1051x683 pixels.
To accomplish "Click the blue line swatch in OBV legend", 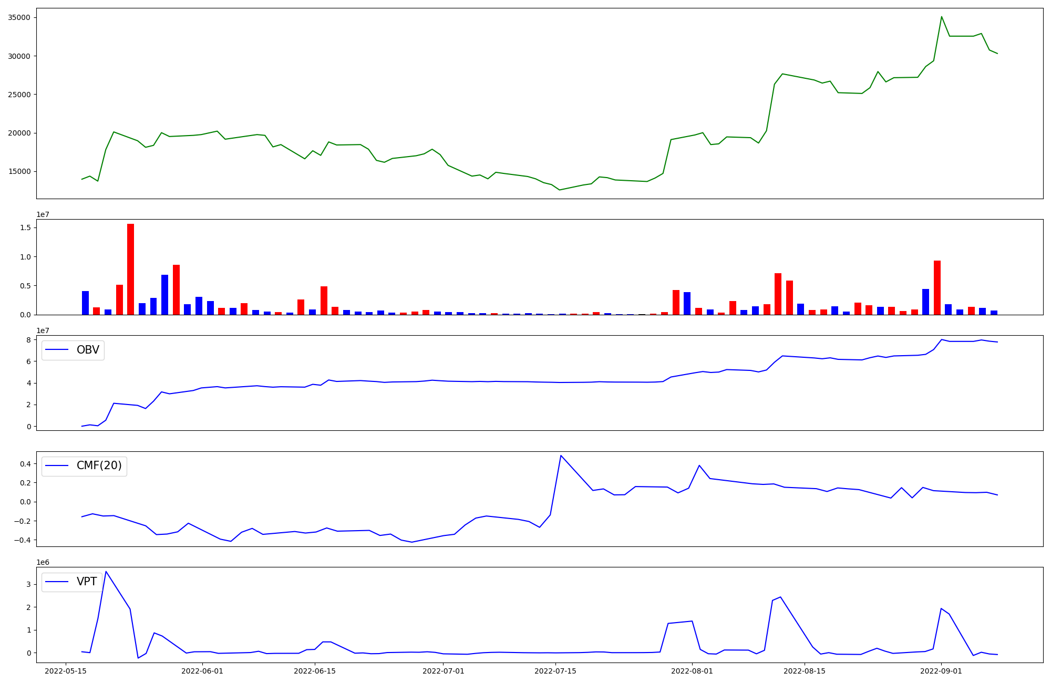I will [57, 350].
